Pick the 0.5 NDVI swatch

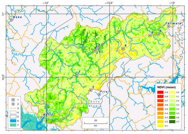point(172,113)
